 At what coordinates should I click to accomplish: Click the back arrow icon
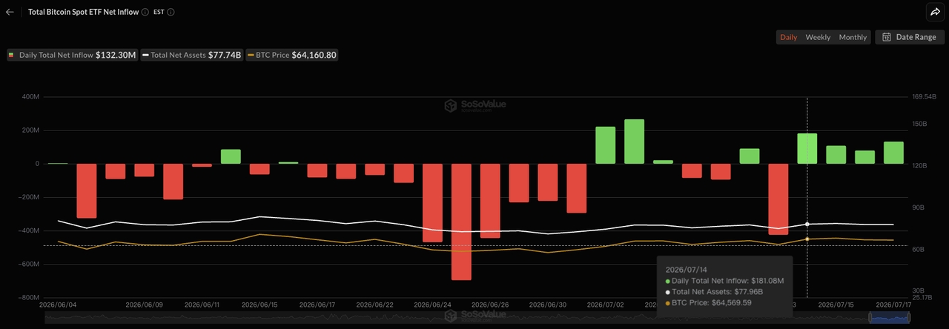(x=10, y=12)
